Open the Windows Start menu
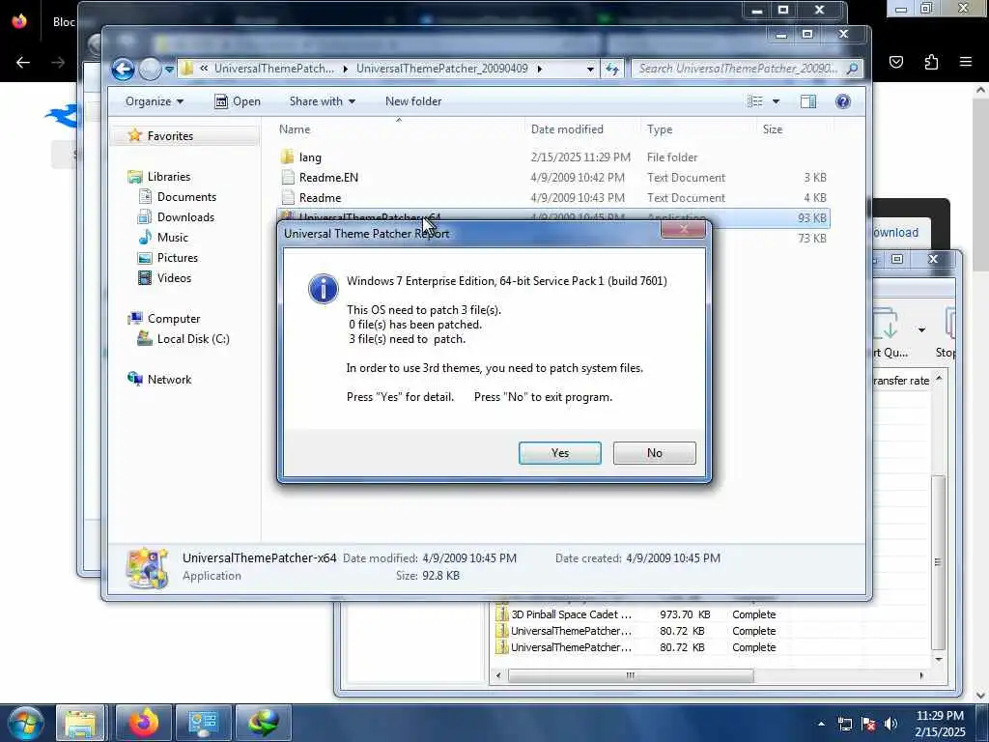989x742 pixels. click(25, 723)
